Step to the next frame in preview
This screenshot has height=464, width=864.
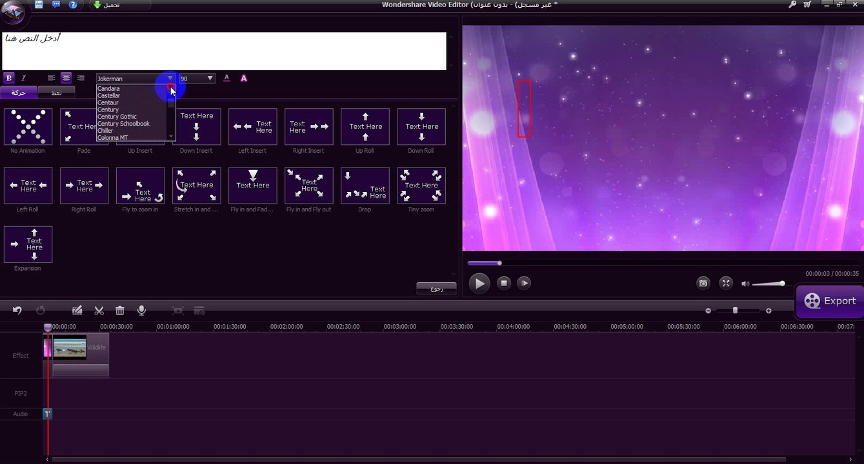[x=524, y=283]
